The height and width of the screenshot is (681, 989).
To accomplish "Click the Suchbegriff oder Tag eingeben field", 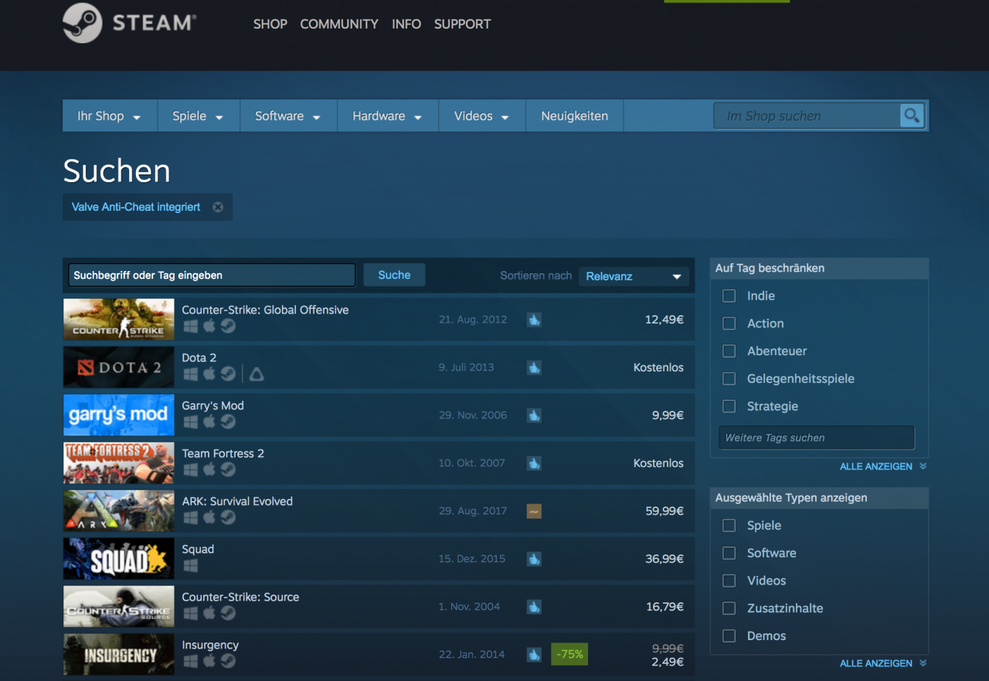I will pos(212,275).
